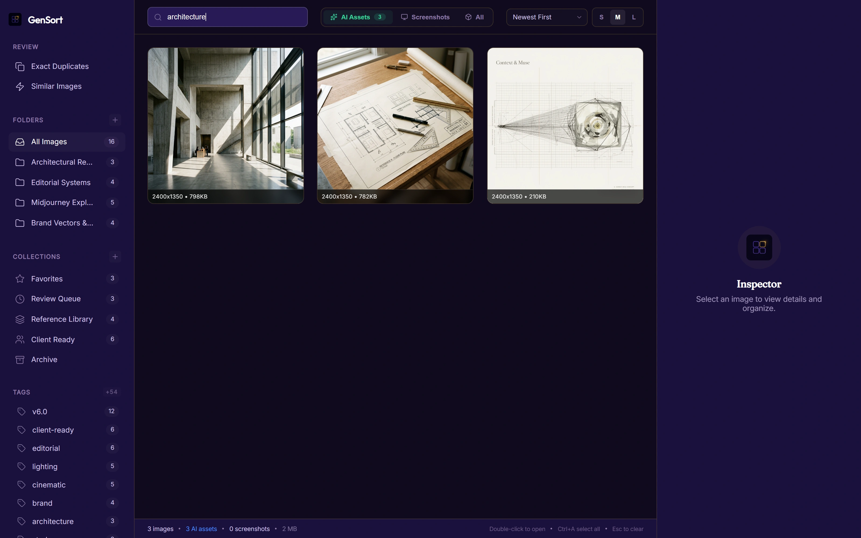861x538 pixels.
Task: Switch to Screenshots filter tab
Action: point(425,17)
